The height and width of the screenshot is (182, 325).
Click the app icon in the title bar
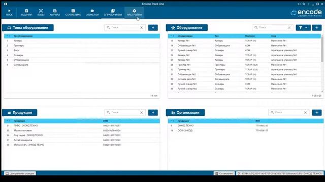[x=6, y=4]
